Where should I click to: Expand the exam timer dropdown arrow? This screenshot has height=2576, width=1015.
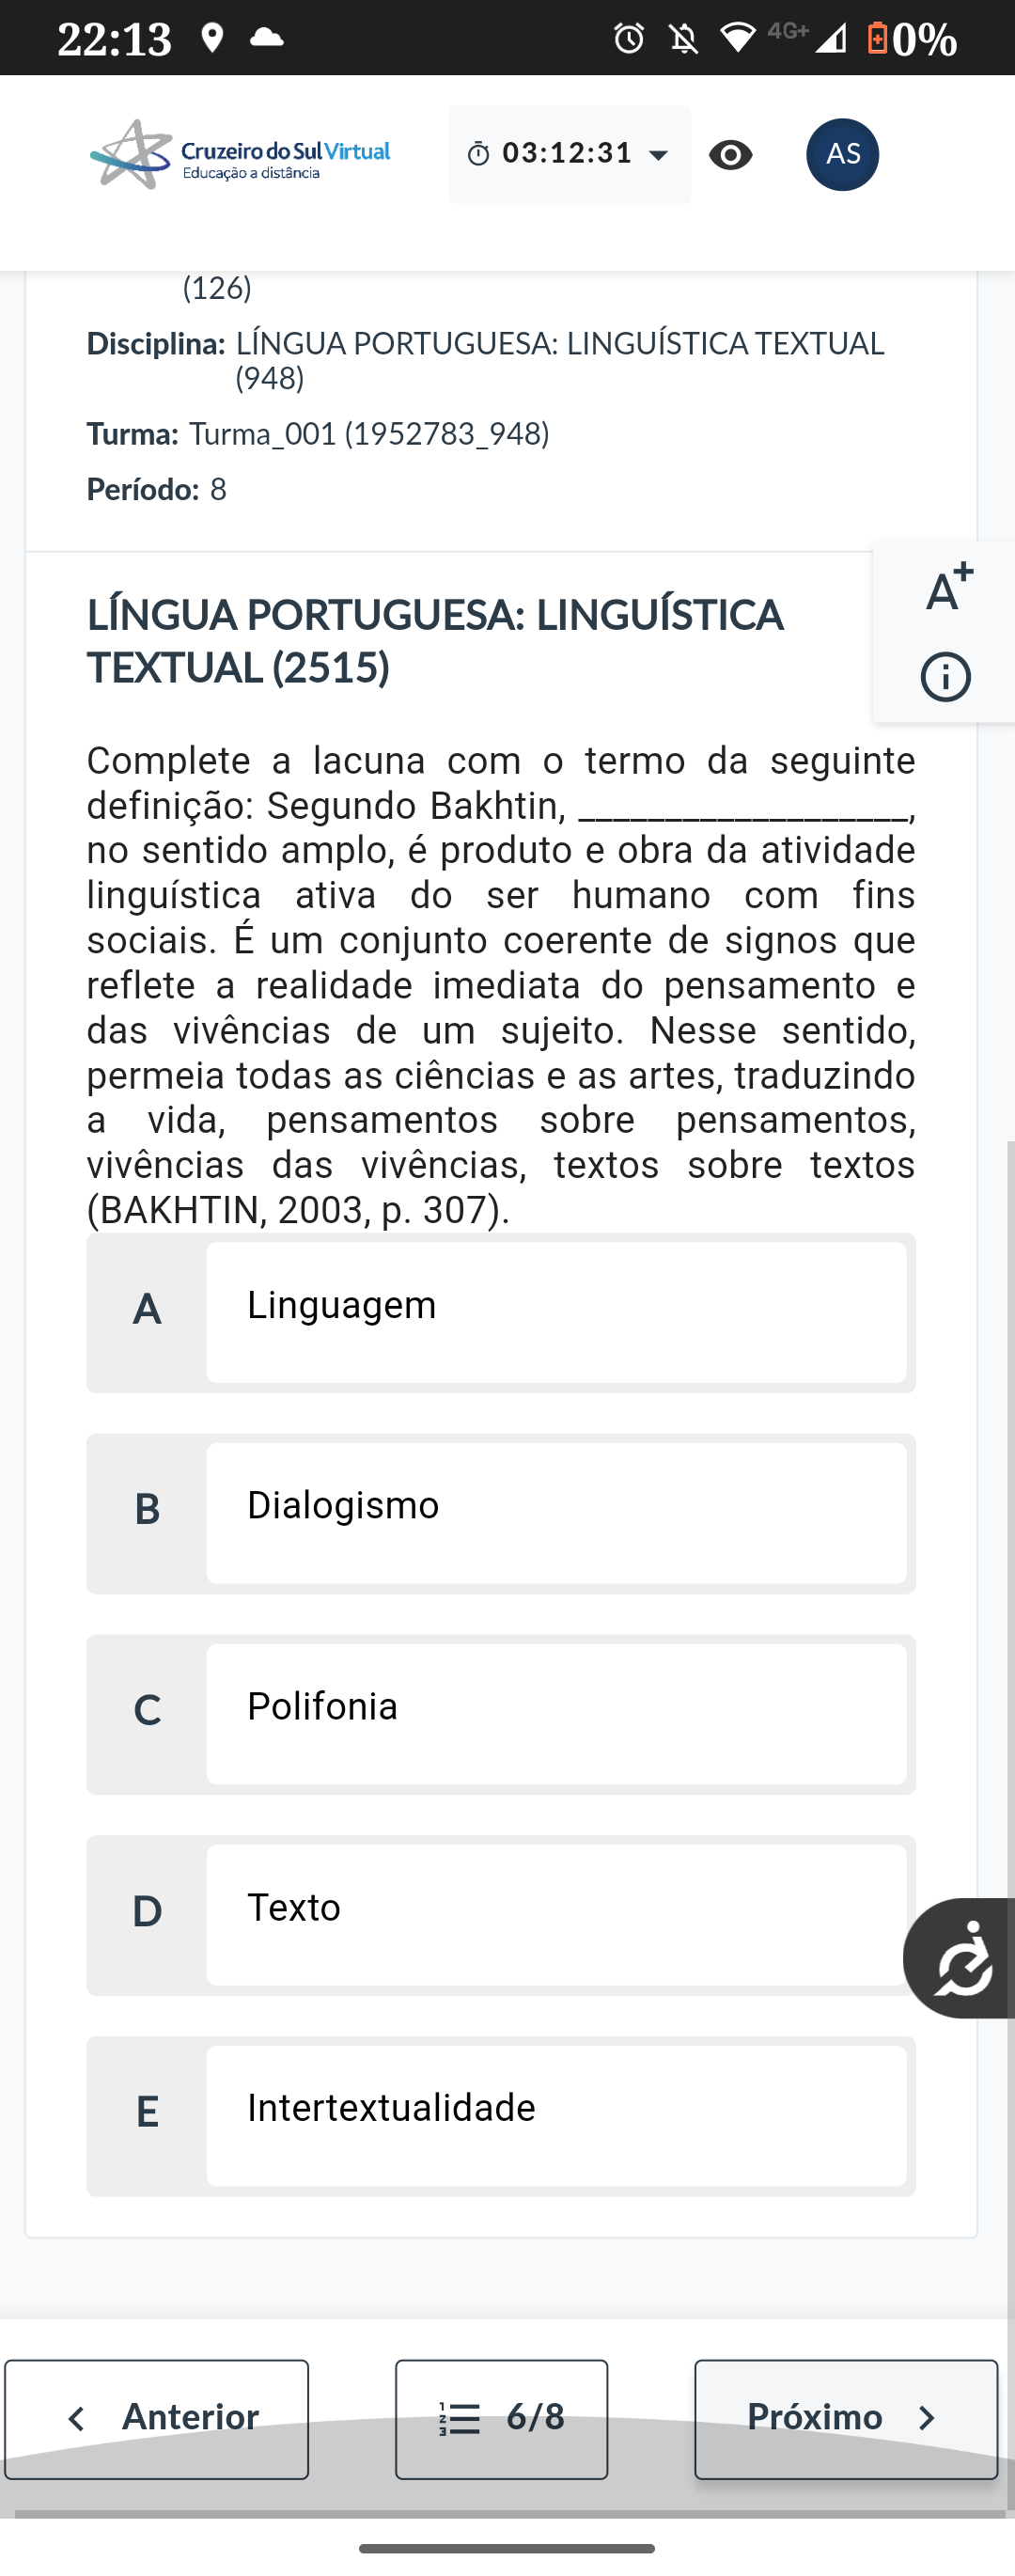point(659,155)
